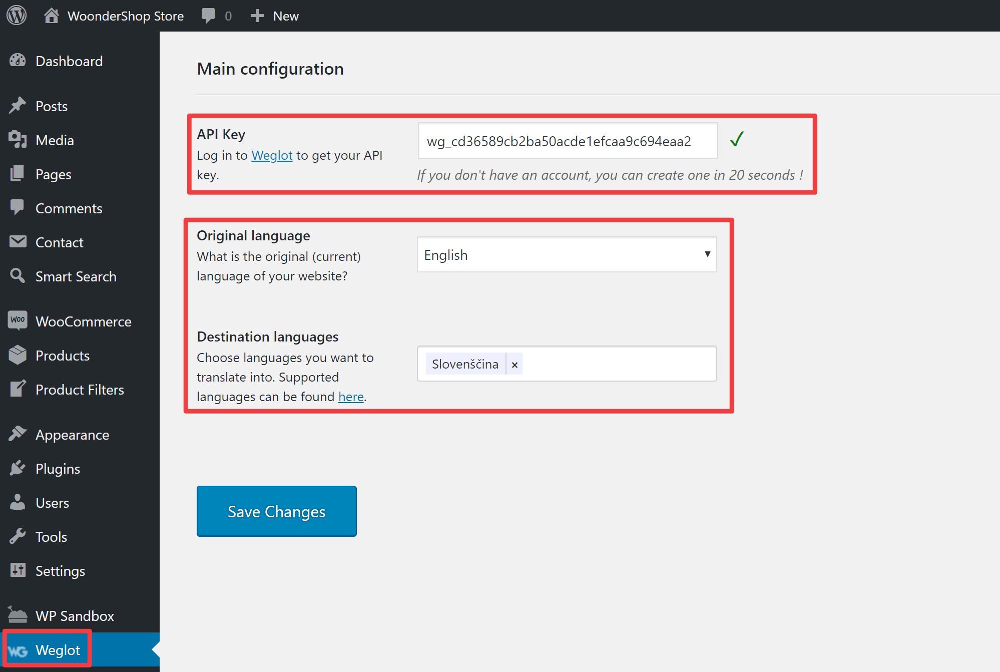This screenshot has height=672, width=1000.
Task: Click the WooCommerce Woo icon
Action: [18, 320]
